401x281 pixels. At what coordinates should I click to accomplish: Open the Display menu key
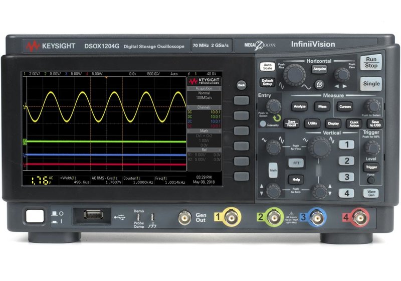click(x=333, y=123)
